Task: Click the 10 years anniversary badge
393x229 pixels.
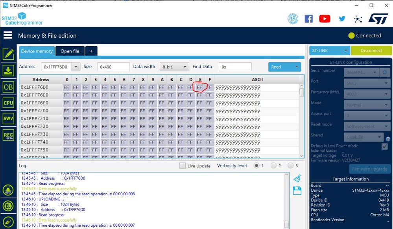Action: [293, 19]
